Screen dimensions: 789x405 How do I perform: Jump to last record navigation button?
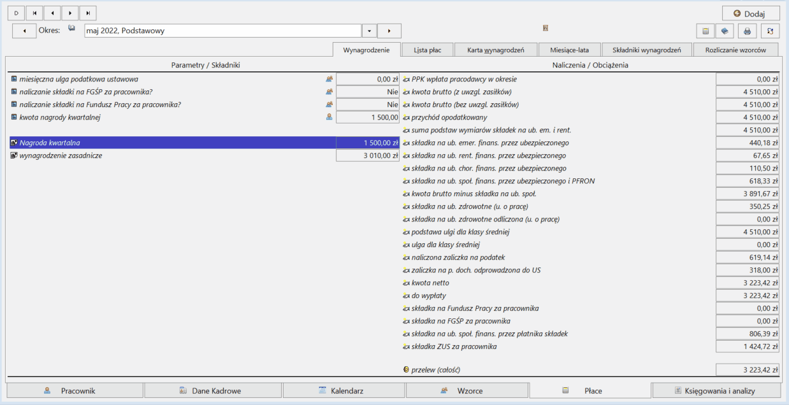pos(88,13)
